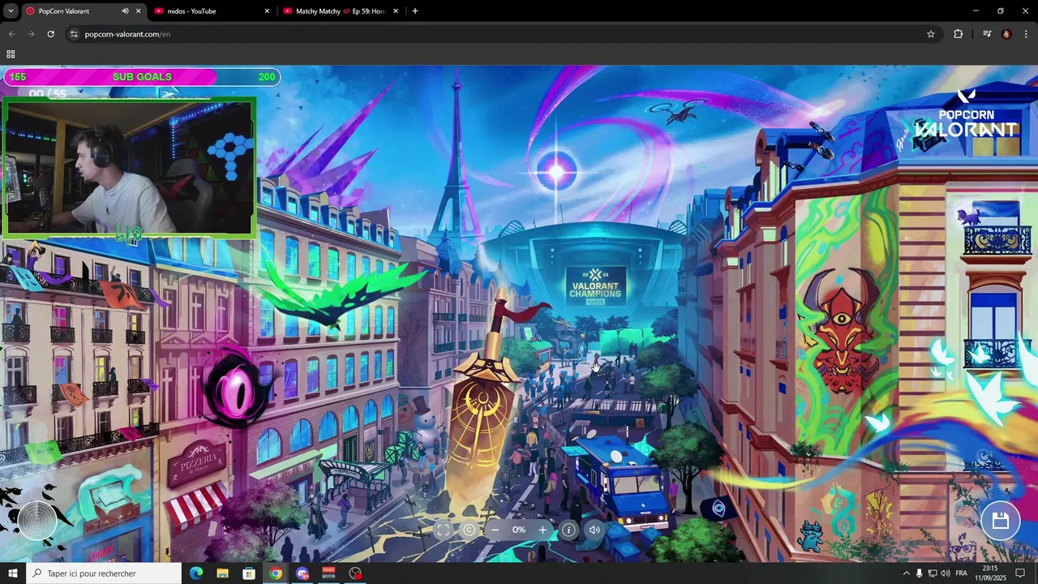Click the 0% zoom level readout
Image resolution: width=1038 pixels, height=584 pixels.
[519, 530]
